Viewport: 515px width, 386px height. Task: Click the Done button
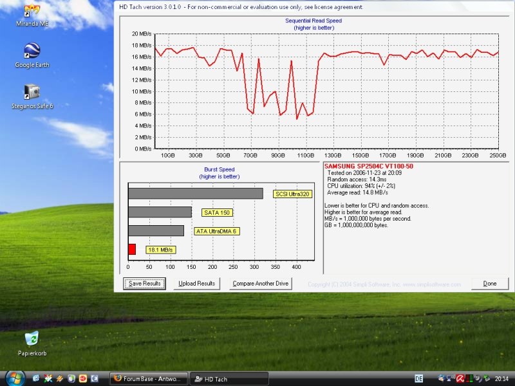(490, 284)
